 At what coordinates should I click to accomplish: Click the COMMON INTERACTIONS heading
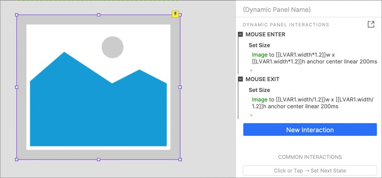tap(310, 157)
